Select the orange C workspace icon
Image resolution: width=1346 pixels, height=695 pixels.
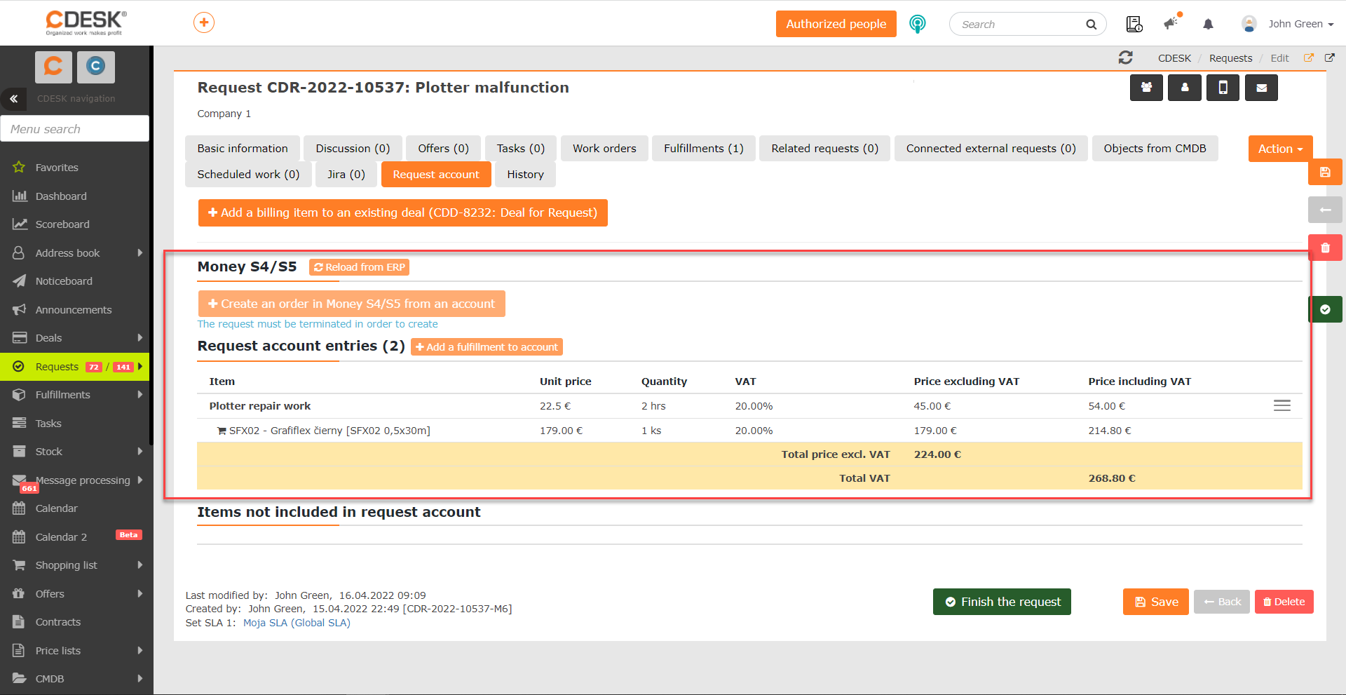tap(53, 67)
